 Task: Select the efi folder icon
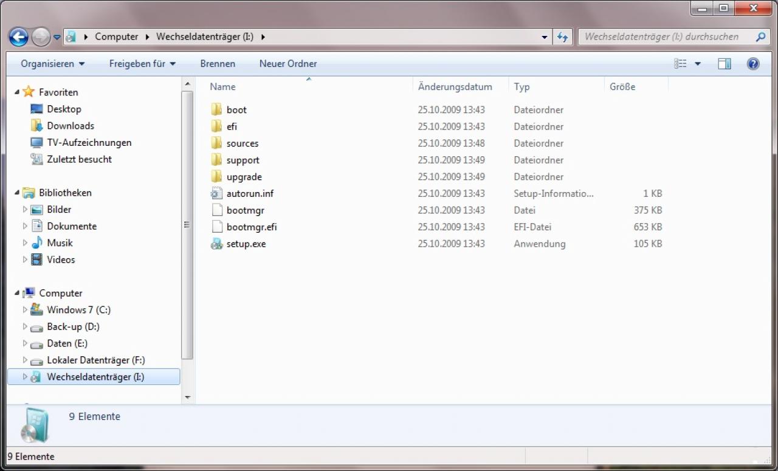pyautogui.click(x=216, y=126)
